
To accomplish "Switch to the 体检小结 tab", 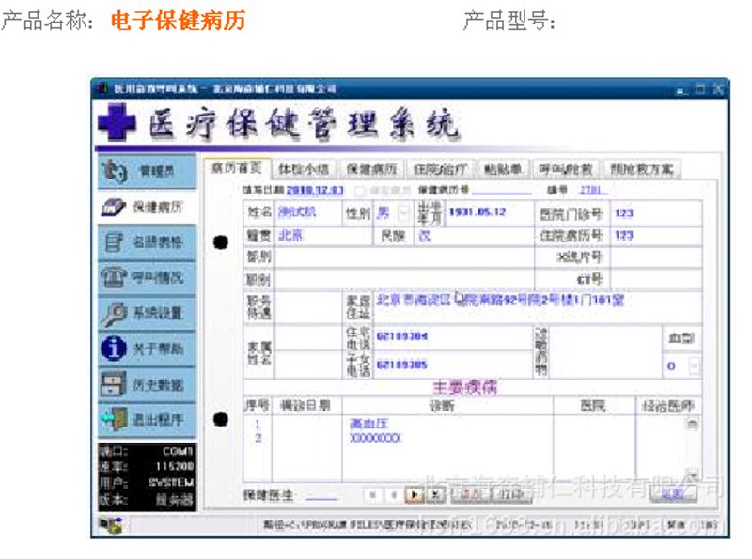I will [x=304, y=169].
